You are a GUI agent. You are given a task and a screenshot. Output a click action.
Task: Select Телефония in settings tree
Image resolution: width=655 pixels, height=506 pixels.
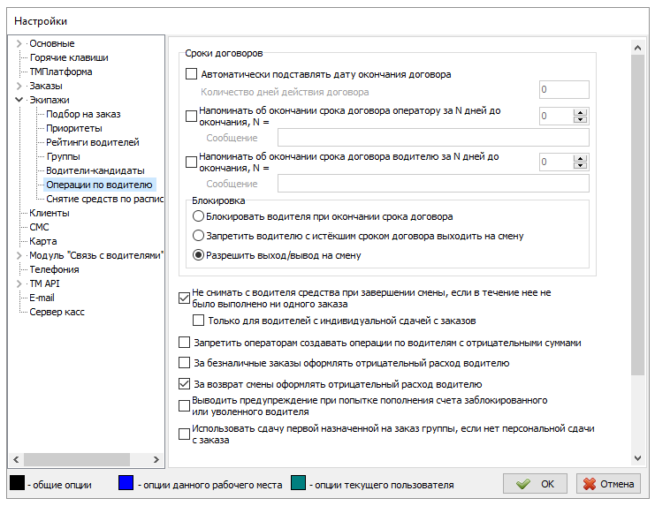pos(54,269)
